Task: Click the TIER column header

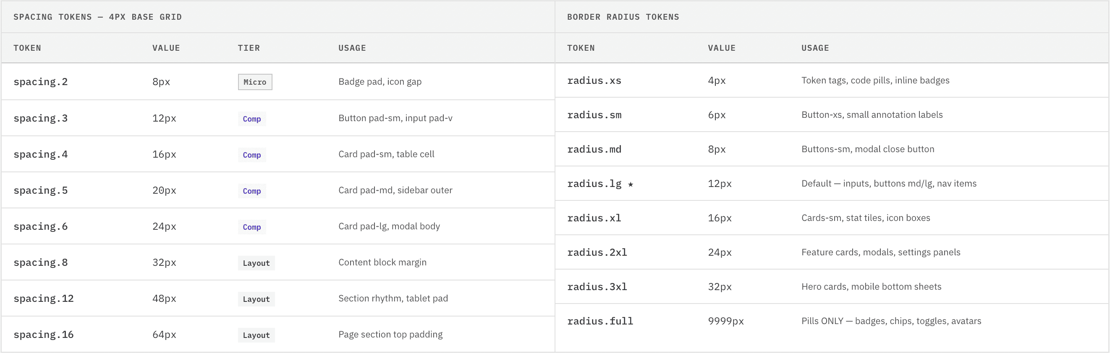Action: pos(249,48)
